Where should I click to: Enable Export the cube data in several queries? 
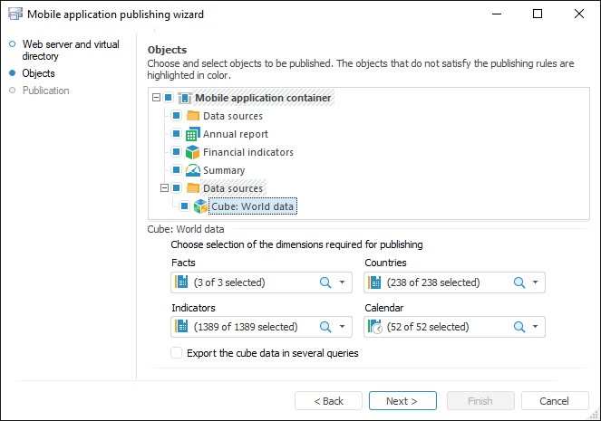177,353
